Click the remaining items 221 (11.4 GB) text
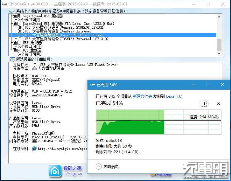The image size is (231, 181). click(x=126, y=152)
